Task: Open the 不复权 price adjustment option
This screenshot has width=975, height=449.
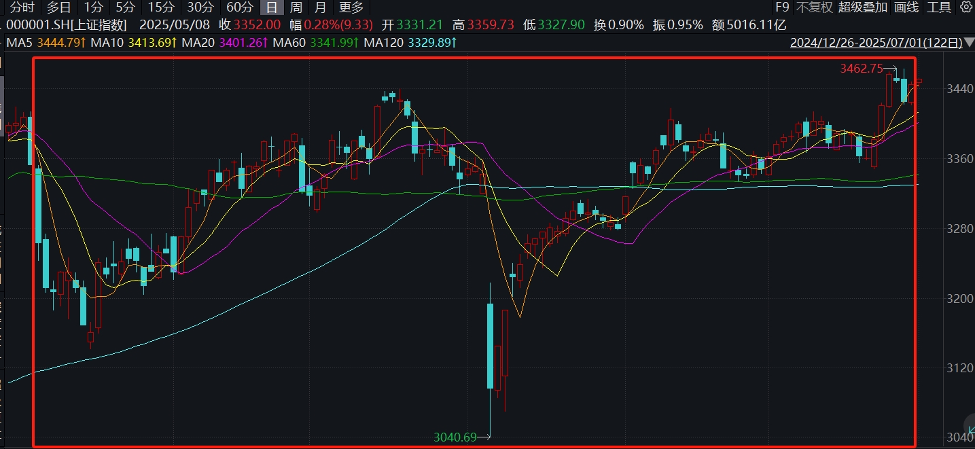Action: click(x=814, y=7)
